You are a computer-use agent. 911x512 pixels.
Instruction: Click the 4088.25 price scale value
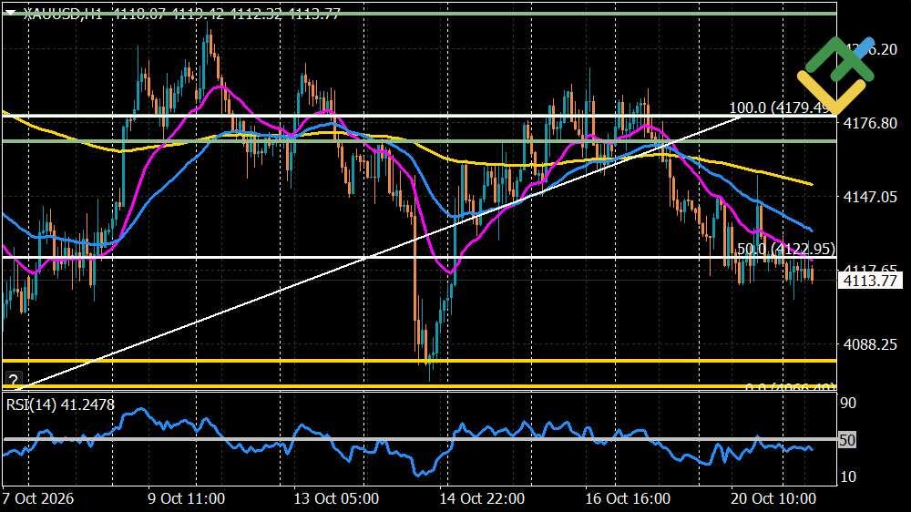870,344
